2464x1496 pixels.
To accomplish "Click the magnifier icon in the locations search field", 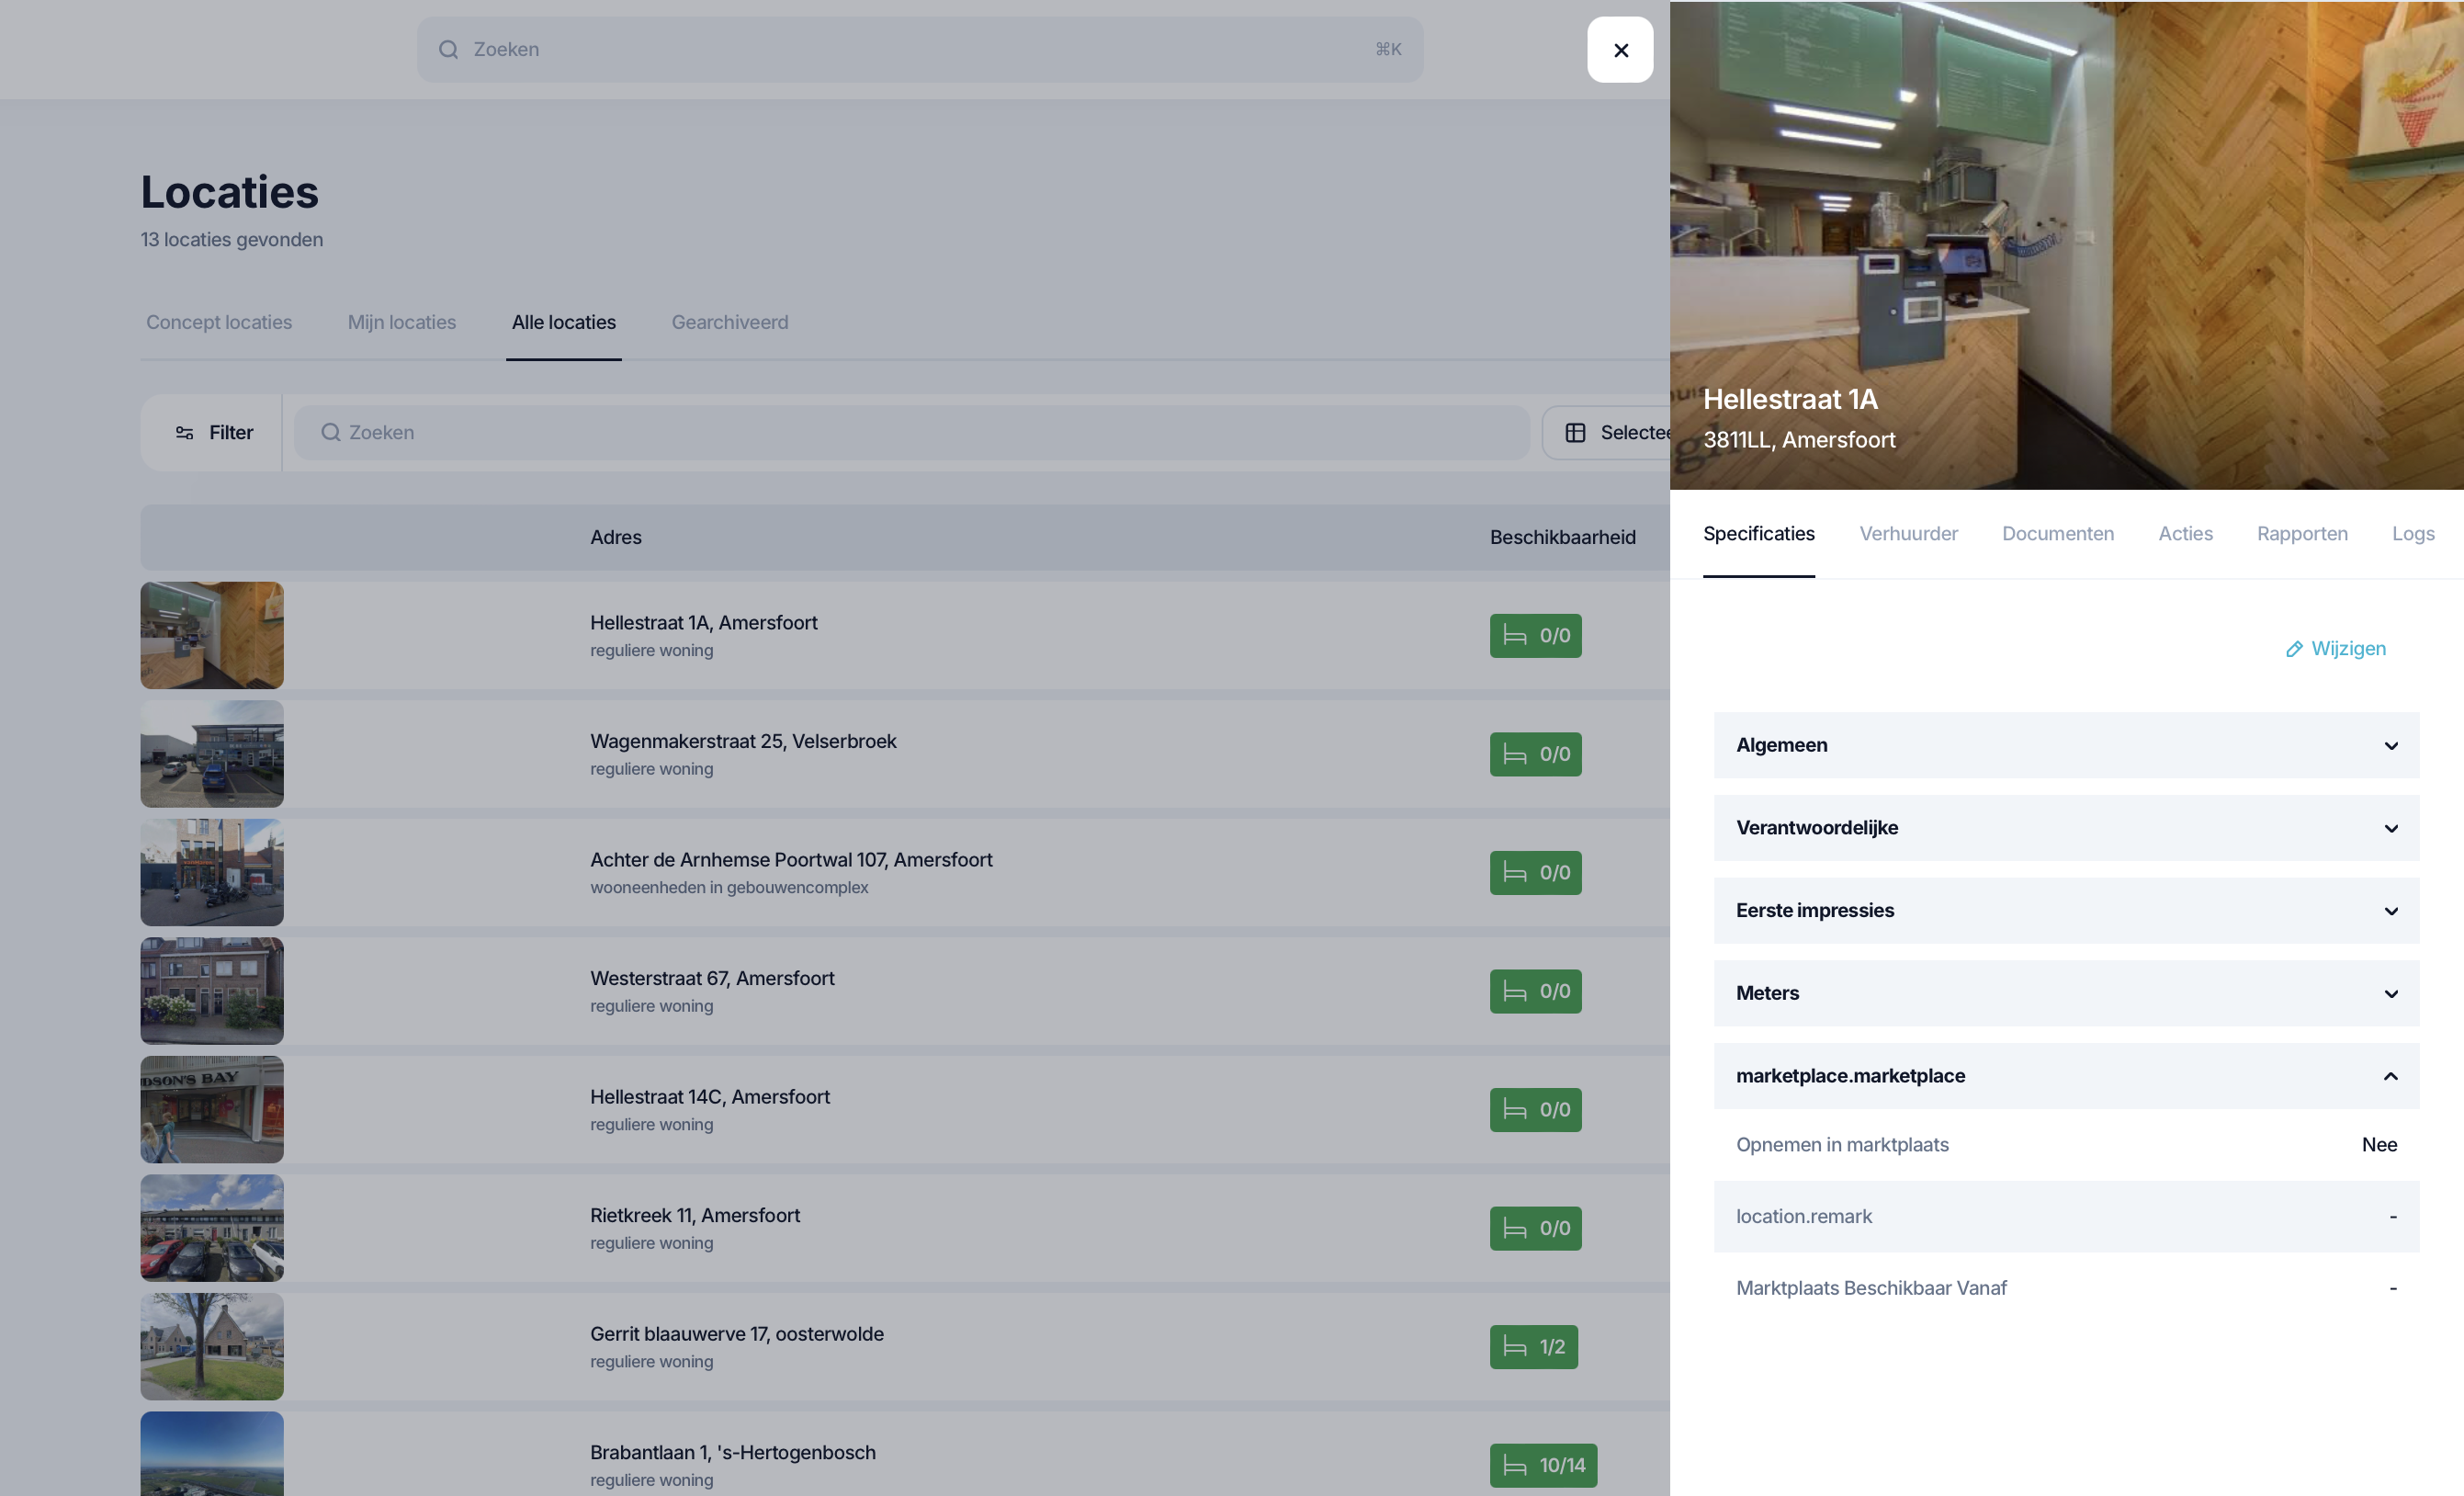I will [x=330, y=433].
